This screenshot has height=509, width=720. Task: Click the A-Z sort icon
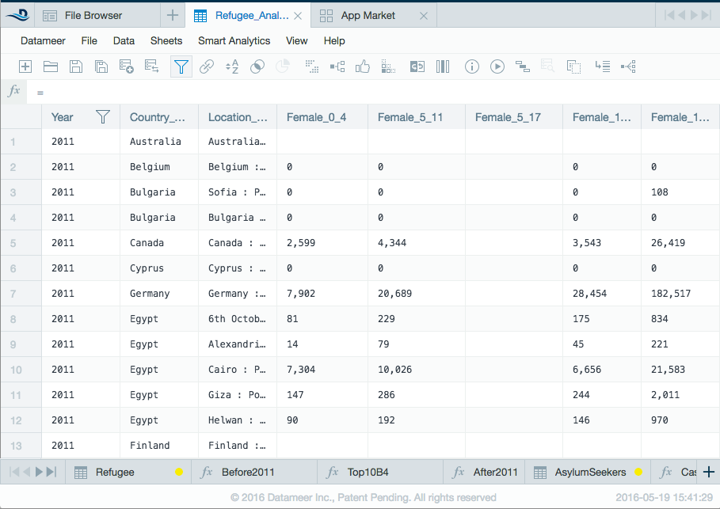click(232, 66)
